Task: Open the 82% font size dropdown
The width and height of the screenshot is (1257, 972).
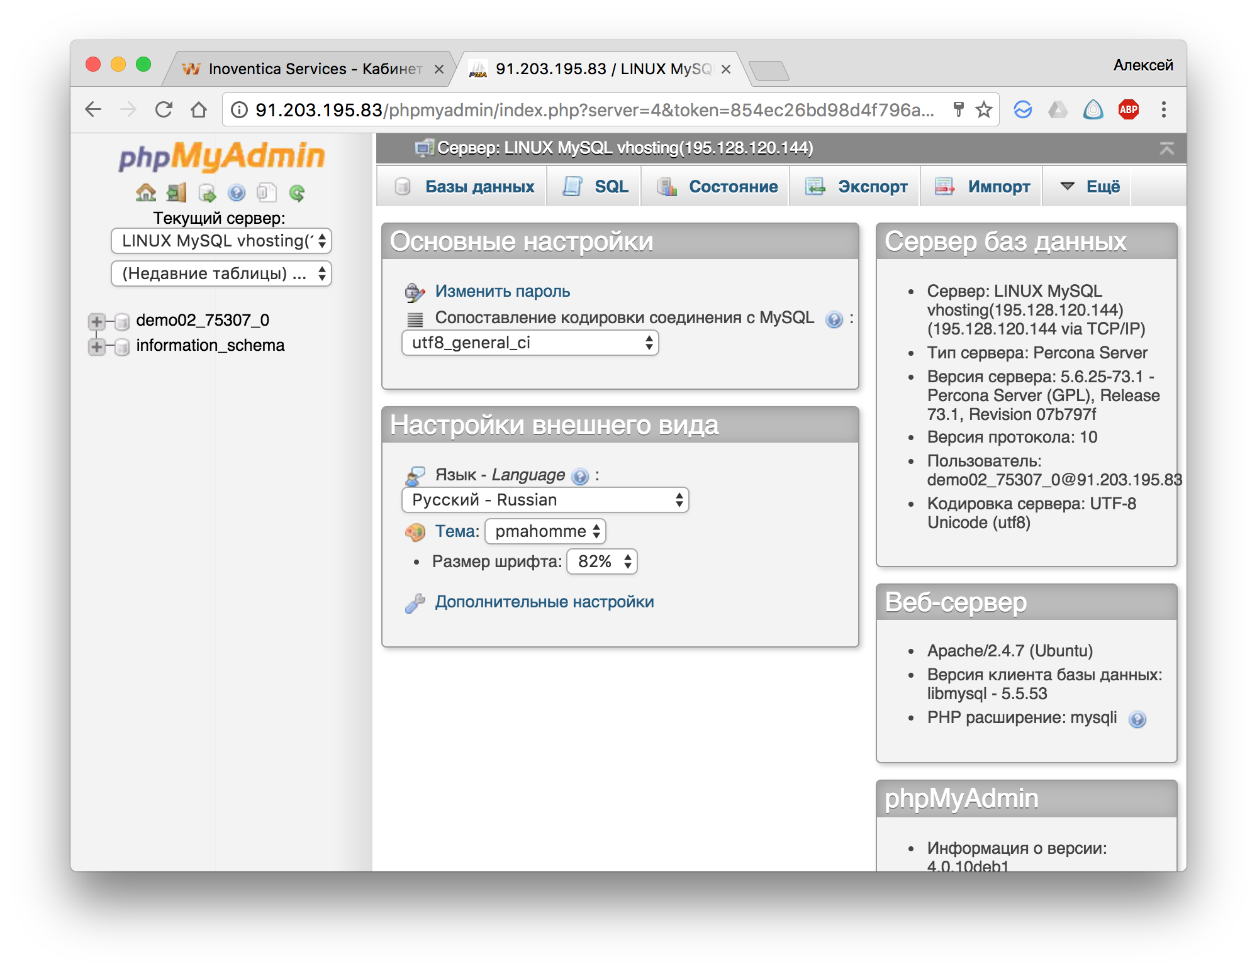Action: click(x=602, y=562)
